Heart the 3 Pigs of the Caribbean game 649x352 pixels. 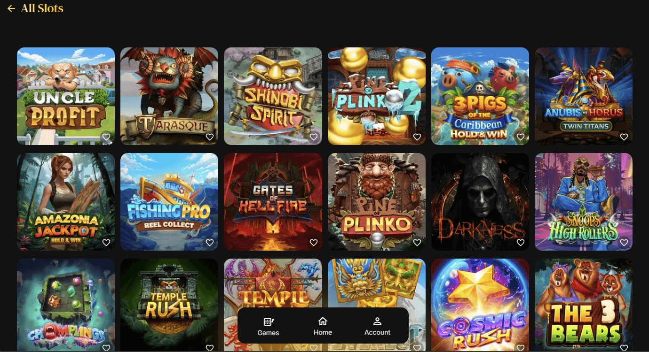click(521, 137)
